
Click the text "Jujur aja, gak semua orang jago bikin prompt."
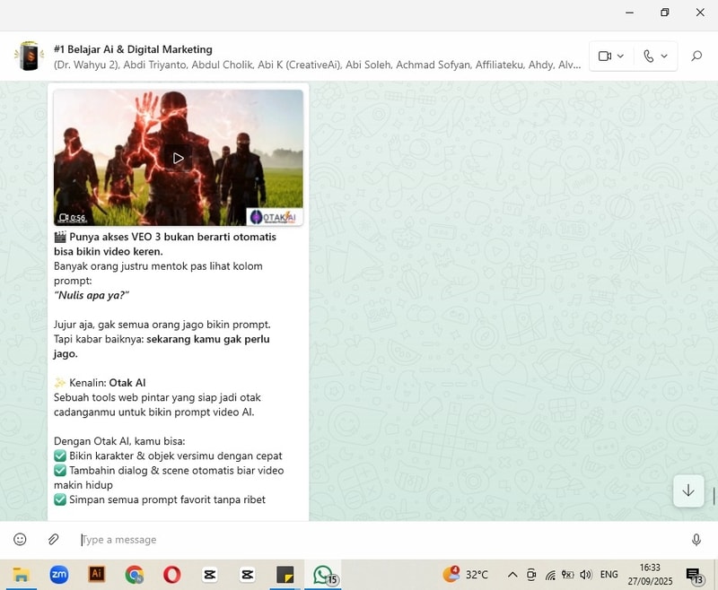tap(162, 325)
